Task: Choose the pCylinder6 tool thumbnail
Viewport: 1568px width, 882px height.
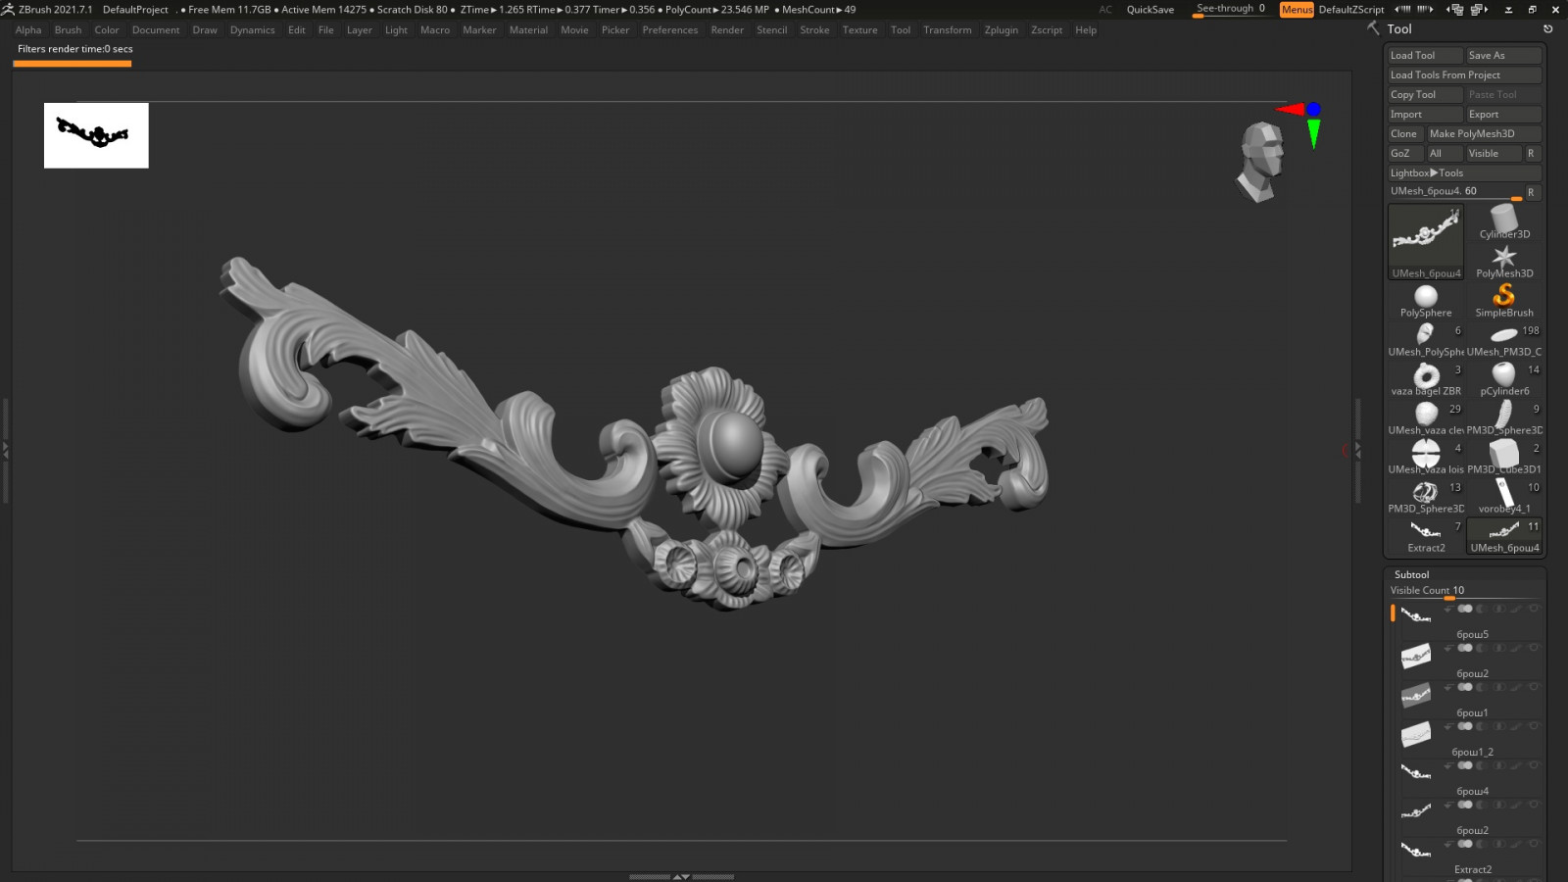Action: 1503,375
